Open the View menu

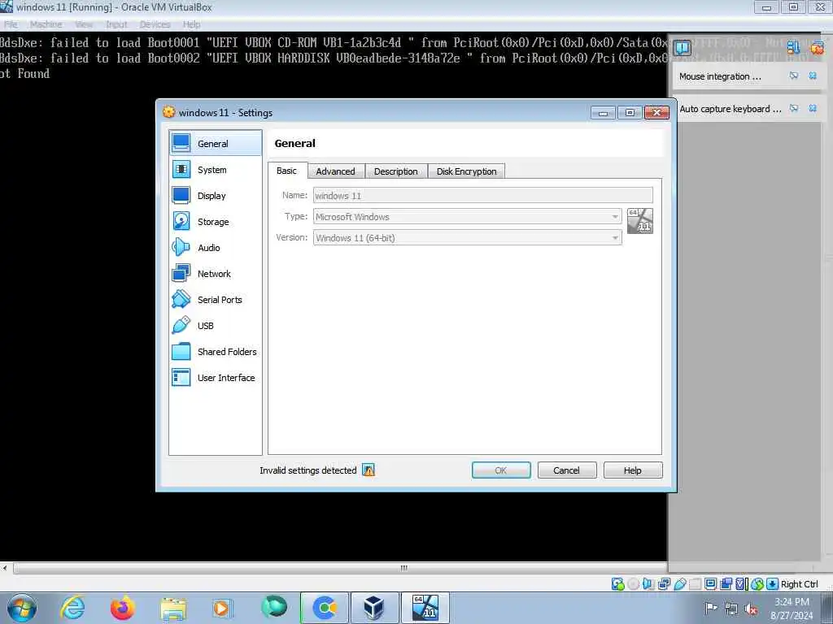tap(84, 24)
